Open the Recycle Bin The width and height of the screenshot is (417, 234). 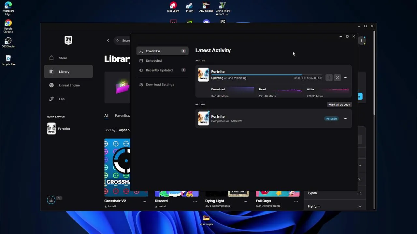[x=8, y=60]
